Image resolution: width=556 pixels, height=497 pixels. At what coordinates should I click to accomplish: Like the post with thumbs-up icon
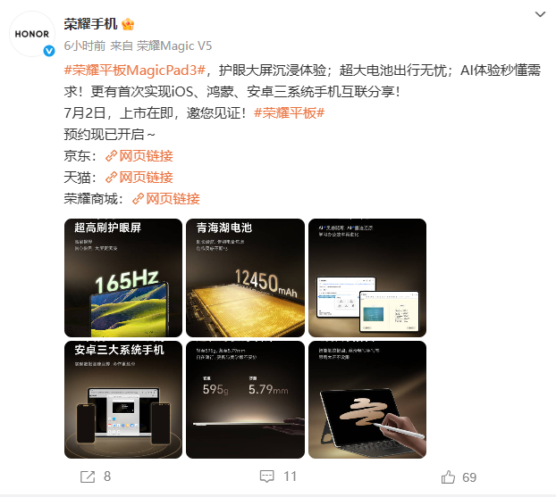click(448, 477)
